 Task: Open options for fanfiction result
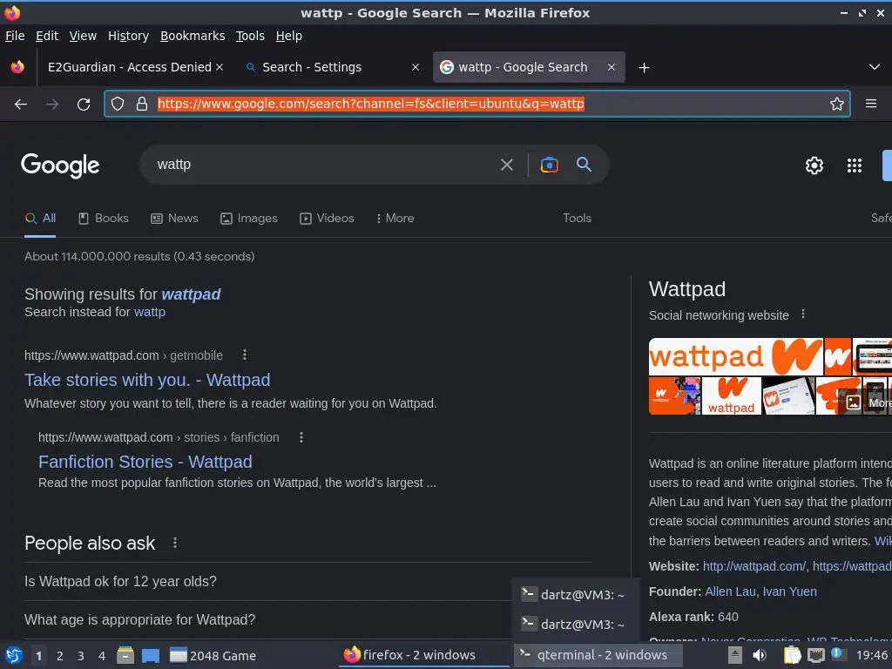pyautogui.click(x=301, y=437)
